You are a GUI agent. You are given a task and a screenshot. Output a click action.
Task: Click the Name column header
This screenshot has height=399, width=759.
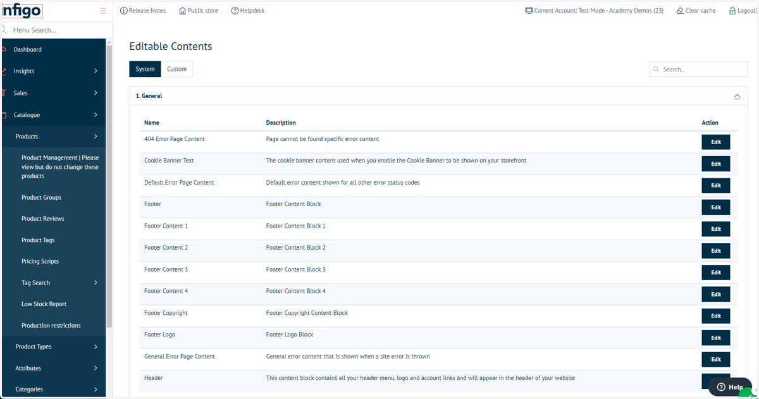coord(152,123)
